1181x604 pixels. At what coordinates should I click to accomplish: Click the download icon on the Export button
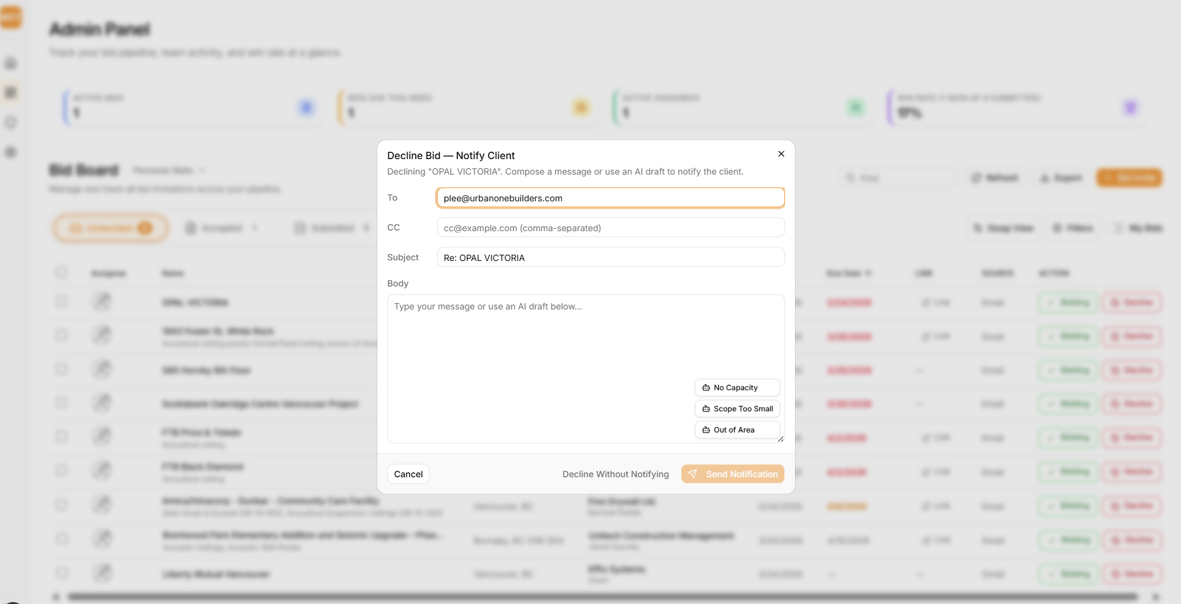pyautogui.click(x=1044, y=178)
